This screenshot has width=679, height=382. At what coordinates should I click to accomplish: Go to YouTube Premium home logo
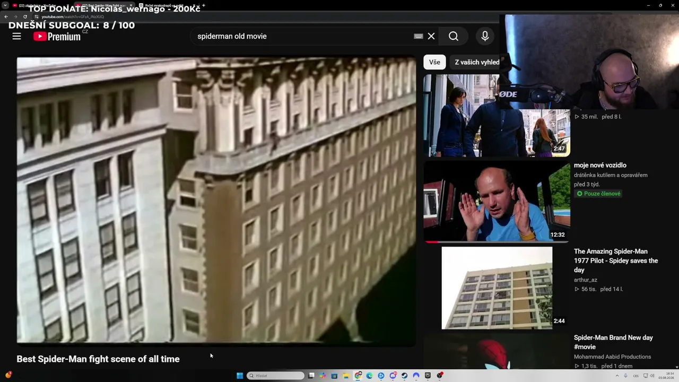click(57, 36)
